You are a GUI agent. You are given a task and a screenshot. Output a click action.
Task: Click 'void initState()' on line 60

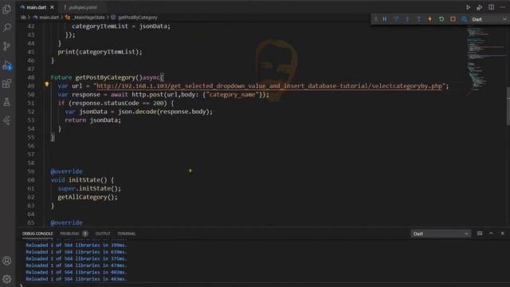coord(79,180)
